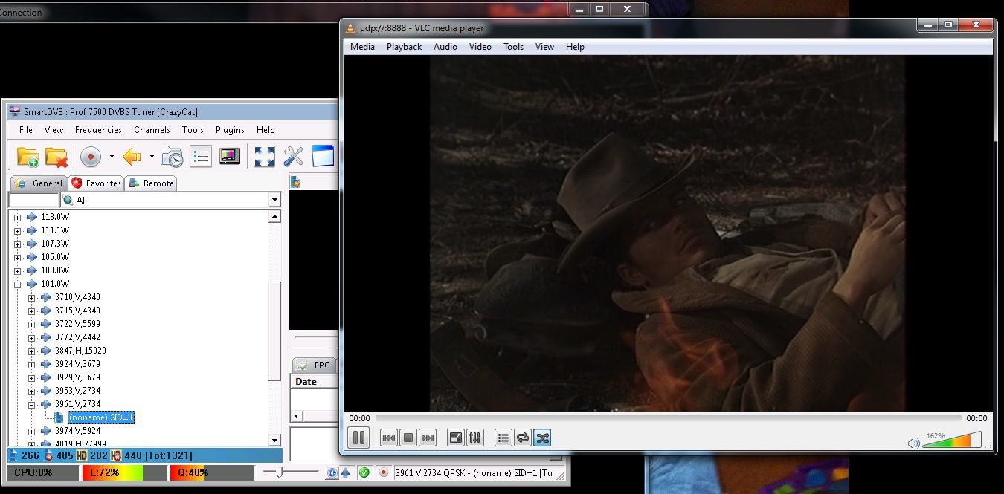Select transponder 3722,V,5599
The height and width of the screenshot is (494, 1004).
[x=77, y=324]
